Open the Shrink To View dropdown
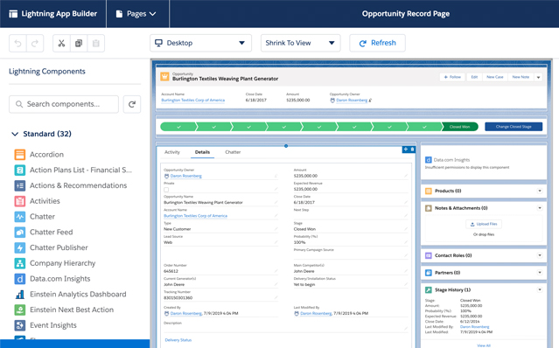The width and height of the screenshot is (559, 348). click(x=301, y=43)
